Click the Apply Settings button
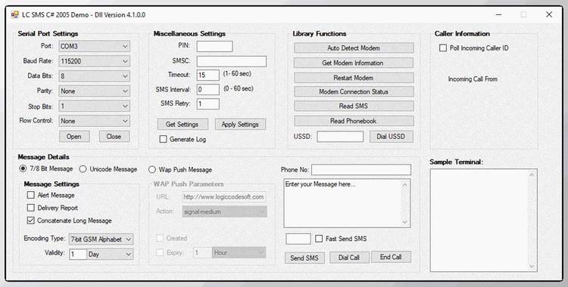The width and height of the screenshot is (568, 287). pyautogui.click(x=240, y=124)
